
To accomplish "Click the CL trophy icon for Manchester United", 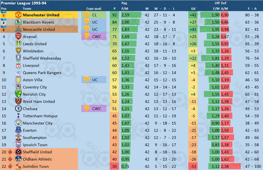I will (x=86, y=15).
